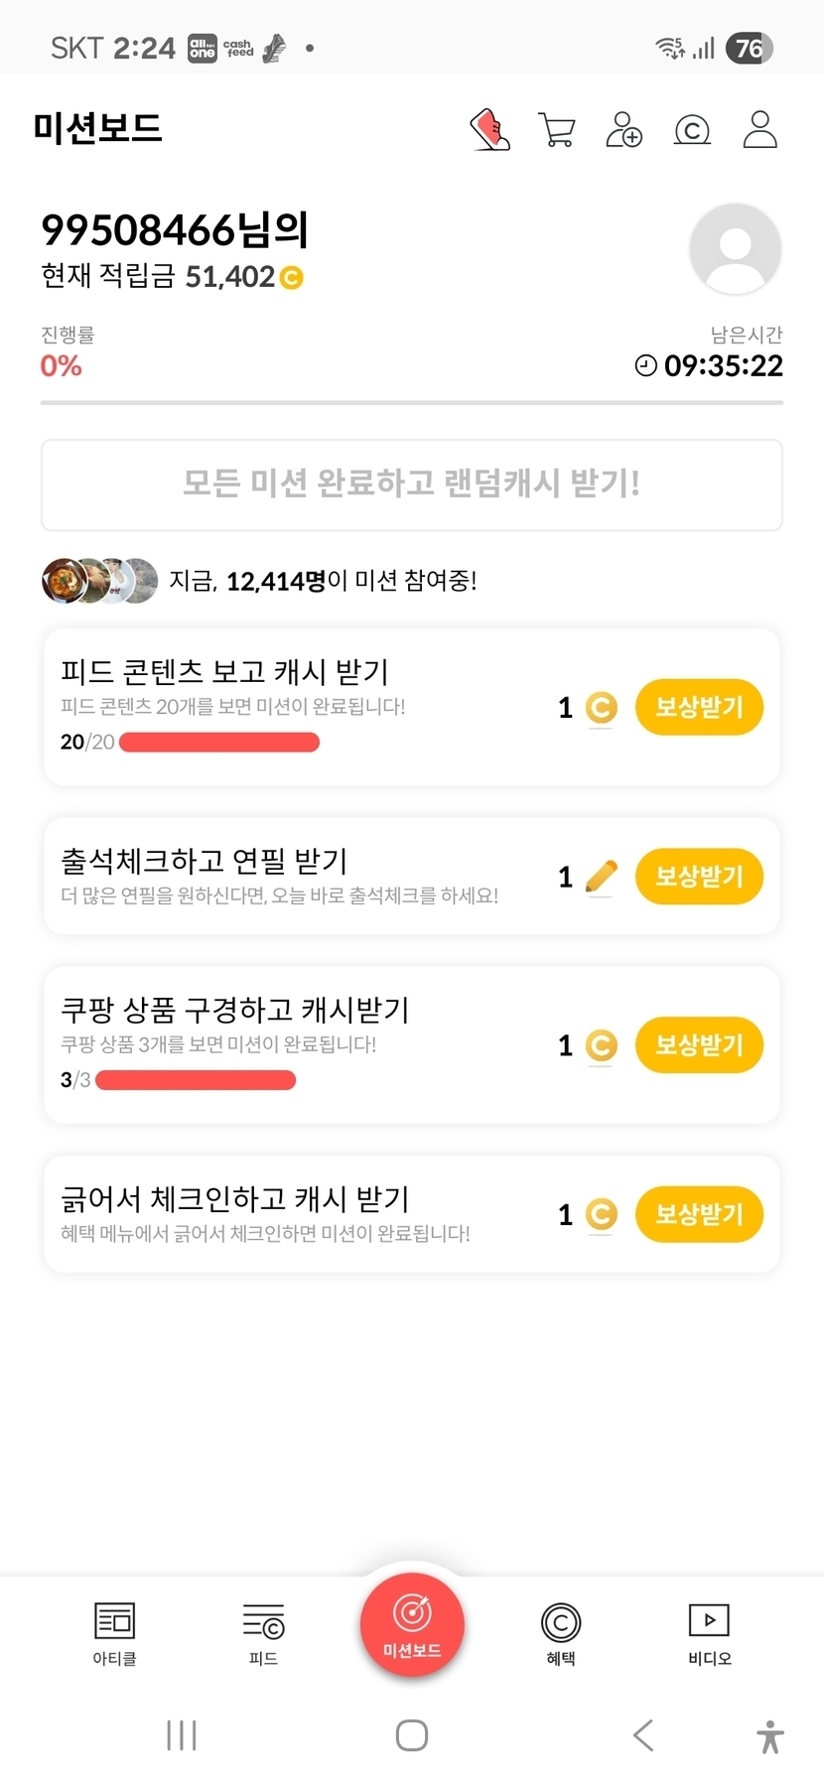The height and width of the screenshot is (1785, 824).
Task: Tap the participant avatars thumbnail group
Action: (x=99, y=581)
